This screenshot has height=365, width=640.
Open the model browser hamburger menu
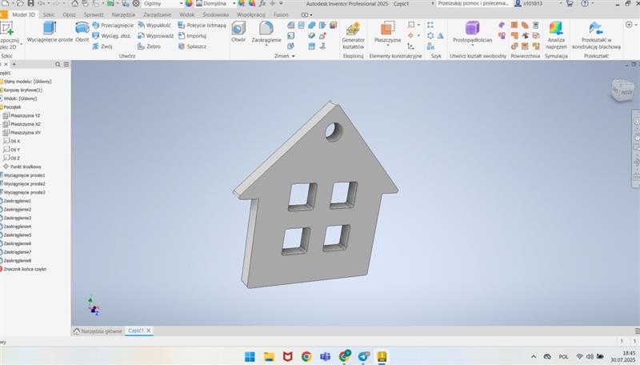point(66,65)
